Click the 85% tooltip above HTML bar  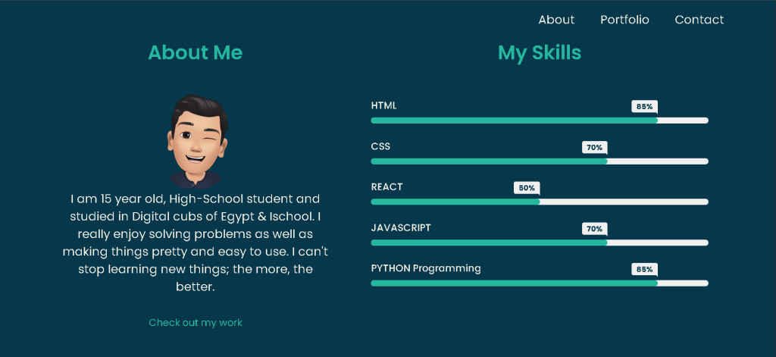[644, 107]
